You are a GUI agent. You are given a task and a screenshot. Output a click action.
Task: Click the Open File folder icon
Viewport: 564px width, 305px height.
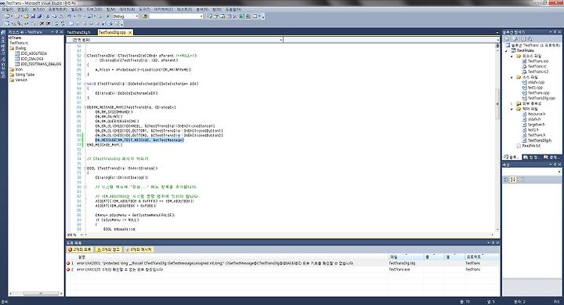click(27, 16)
